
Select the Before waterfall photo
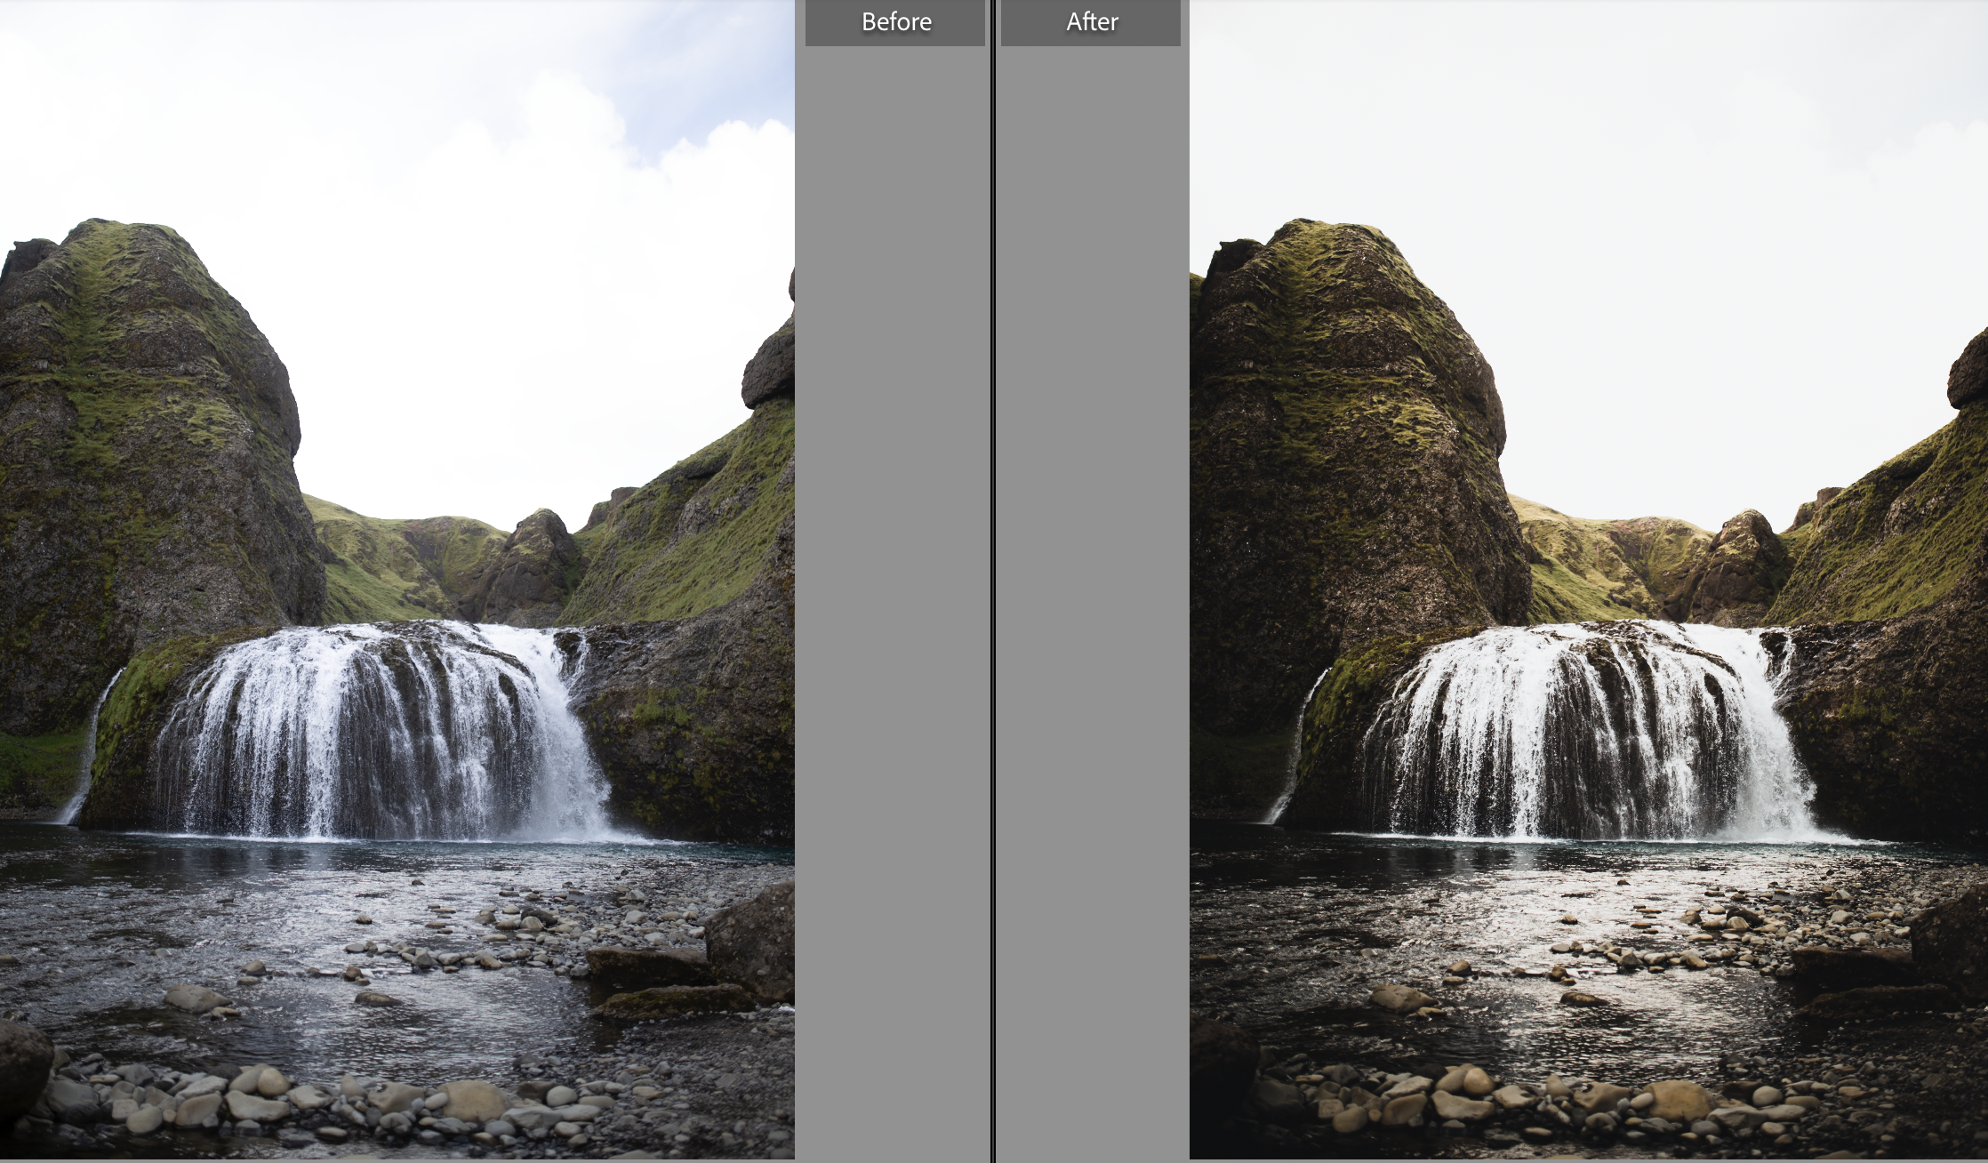tap(397, 580)
